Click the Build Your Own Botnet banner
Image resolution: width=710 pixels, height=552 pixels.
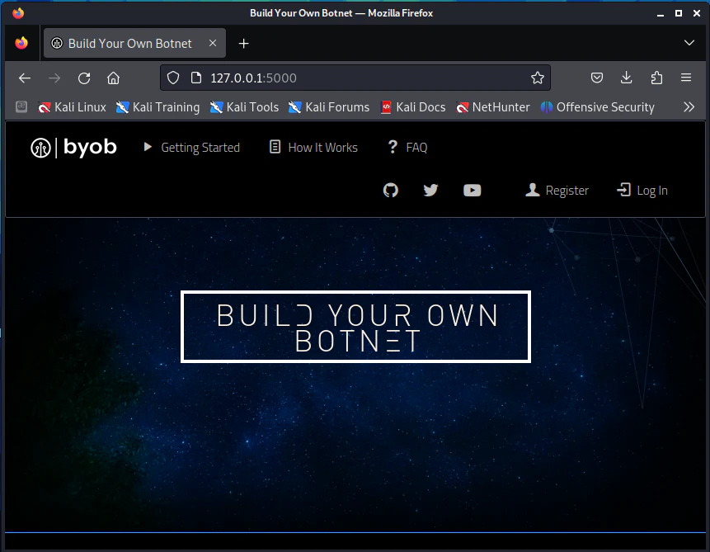(x=355, y=327)
